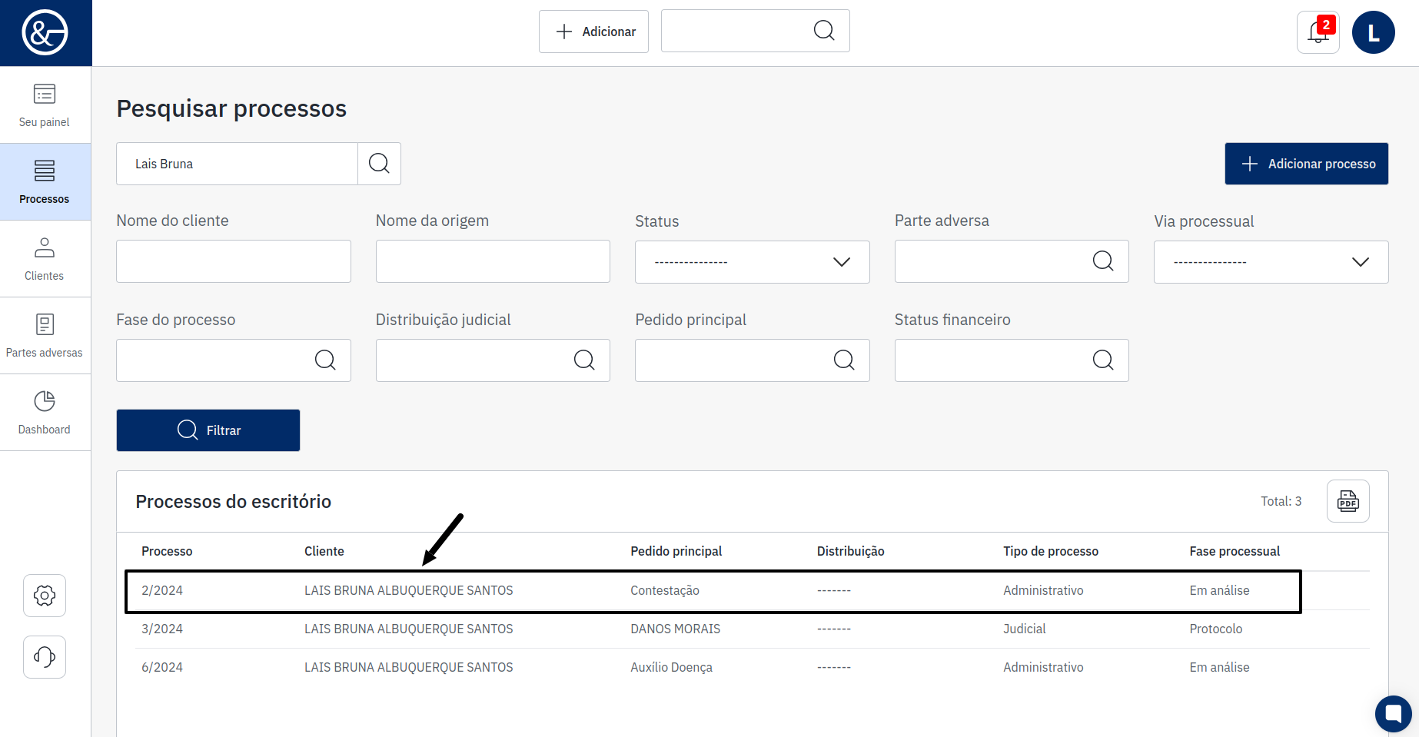Click magnifier in Parte adversa field

tap(1102, 261)
